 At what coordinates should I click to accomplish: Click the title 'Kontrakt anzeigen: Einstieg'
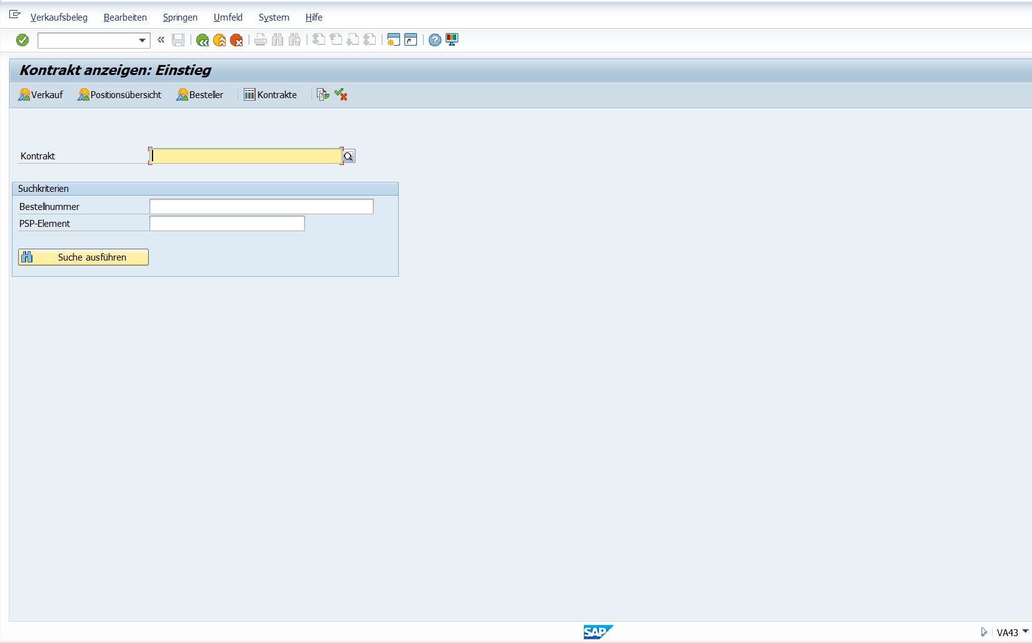click(116, 70)
